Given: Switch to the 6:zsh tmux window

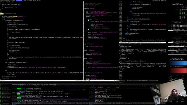Looking at the screenshot, I should click(35, 1).
